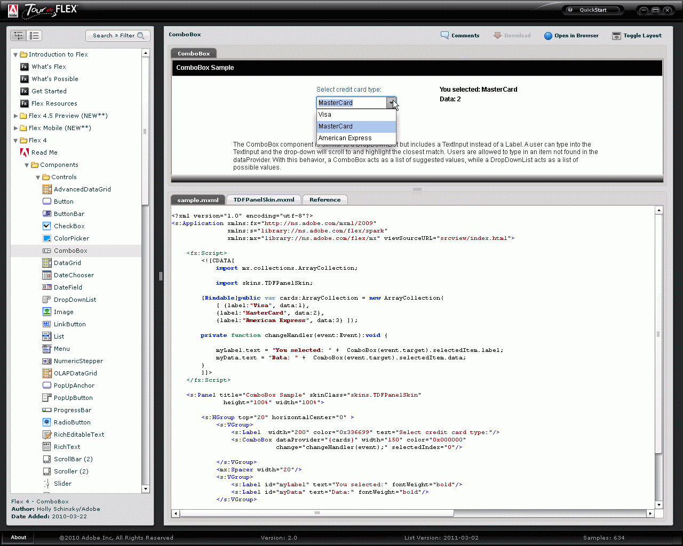Click the Toggle Layout icon
This screenshot has height=546, width=683.
tap(616, 36)
